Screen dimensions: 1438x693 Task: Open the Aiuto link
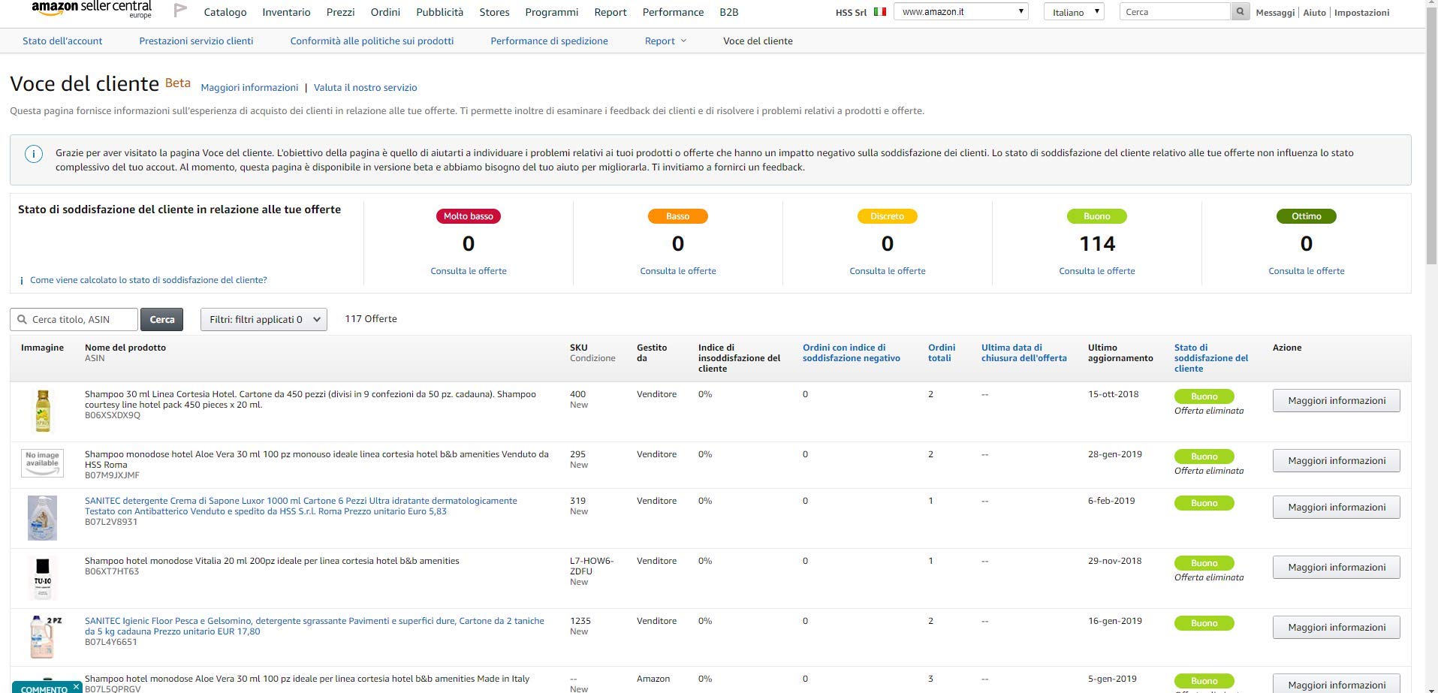(x=1314, y=13)
